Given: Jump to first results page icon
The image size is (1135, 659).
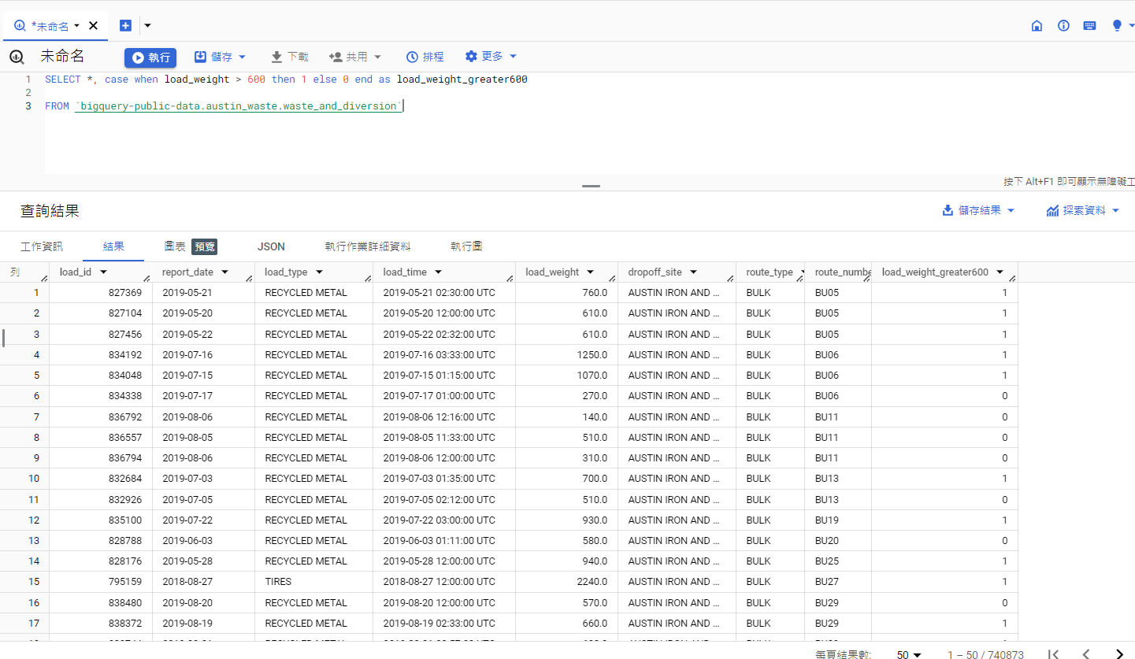Looking at the screenshot, I should (x=1053, y=654).
